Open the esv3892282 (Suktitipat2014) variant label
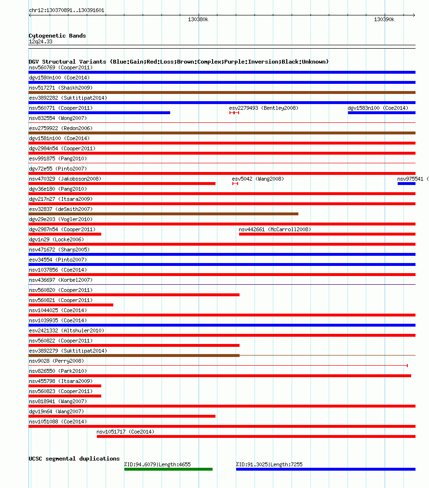429x488 pixels. (68, 98)
